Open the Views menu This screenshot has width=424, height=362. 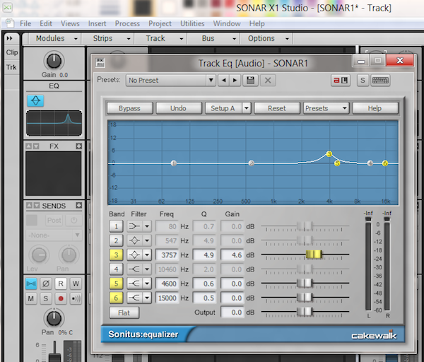coord(70,23)
